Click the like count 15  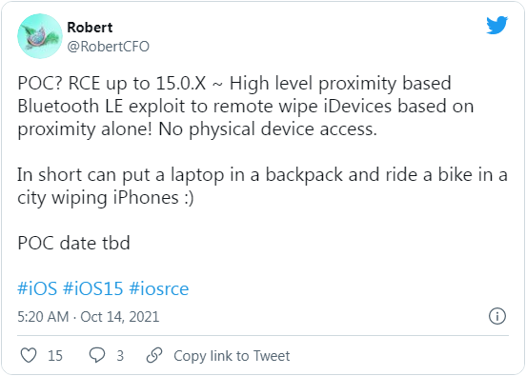click(x=55, y=356)
